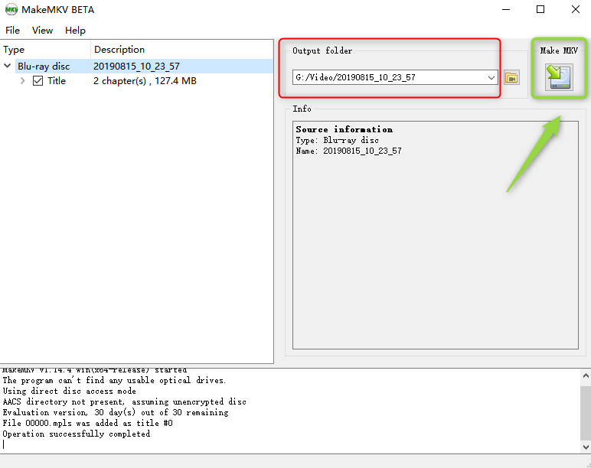The width and height of the screenshot is (591, 468).
Task: Uncheck the Title checkbox
Action: [38, 80]
